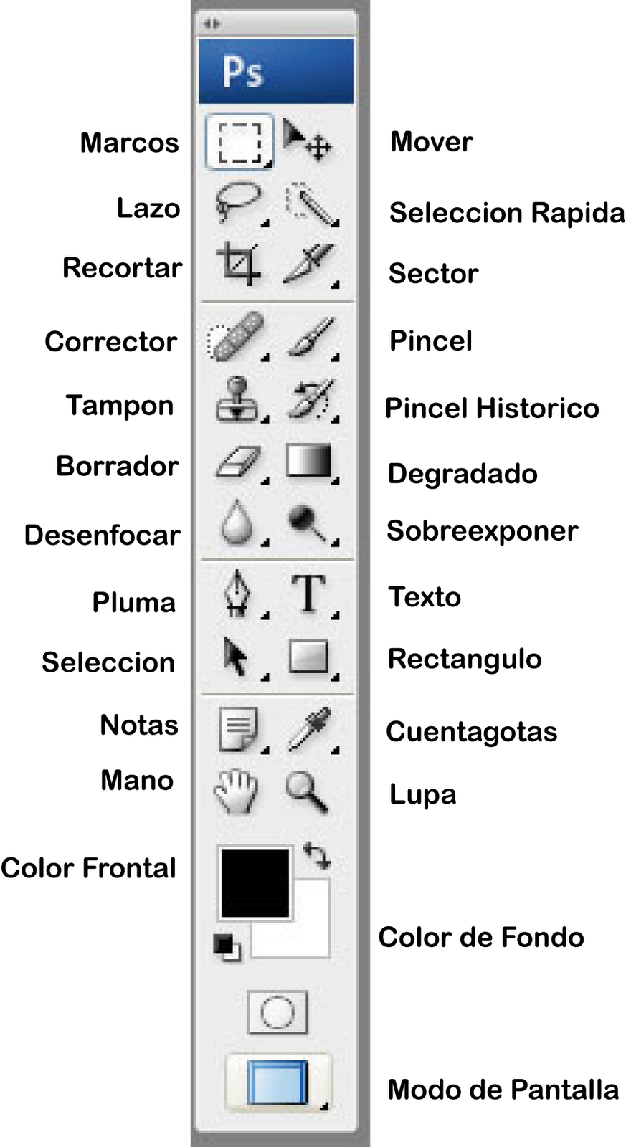This screenshot has width=626, height=1147.
Task: Pick the Pen (Pluma) tool
Action: [238, 594]
